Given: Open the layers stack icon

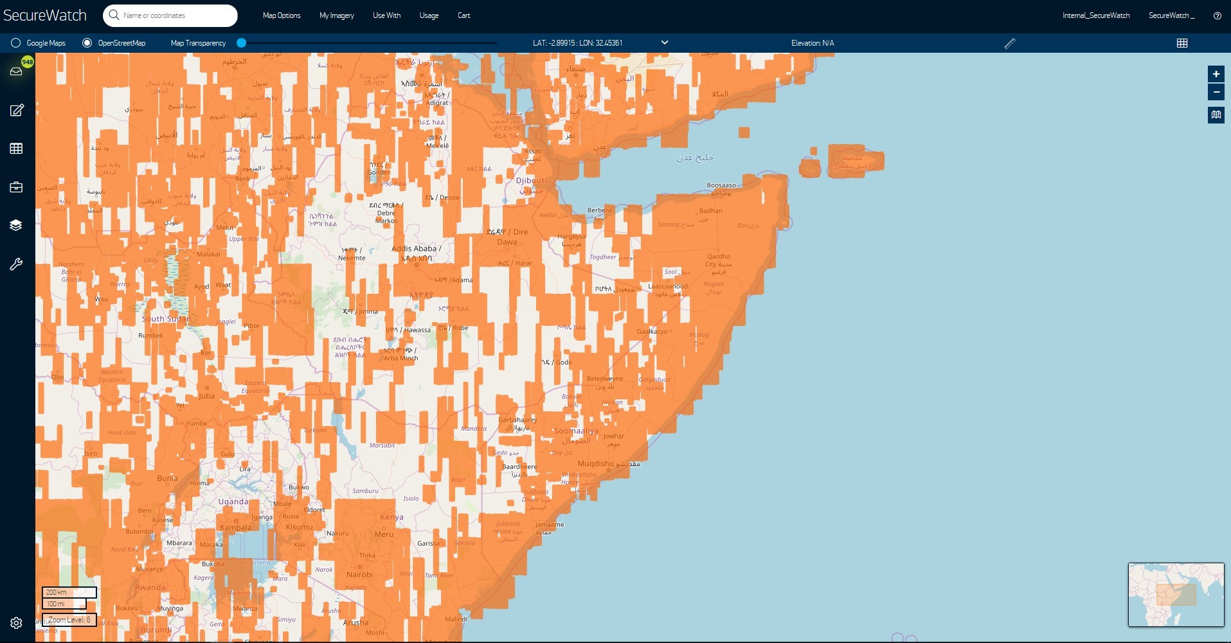Looking at the screenshot, I should pyautogui.click(x=17, y=225).
